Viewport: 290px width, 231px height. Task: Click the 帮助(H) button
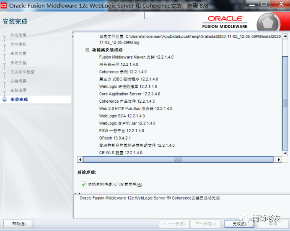pos(19,224)
